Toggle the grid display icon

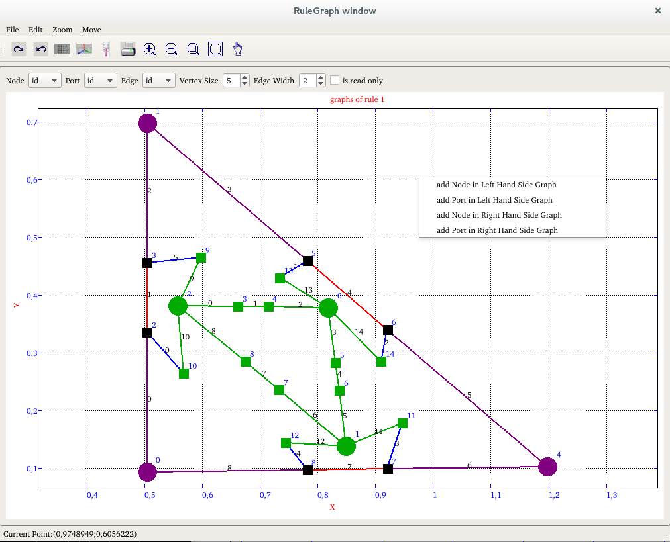(x=62, y=49)
